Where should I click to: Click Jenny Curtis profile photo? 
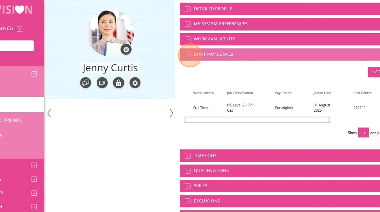[111, 33]
